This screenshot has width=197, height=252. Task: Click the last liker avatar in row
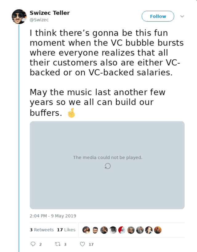[x=158, y=230]
